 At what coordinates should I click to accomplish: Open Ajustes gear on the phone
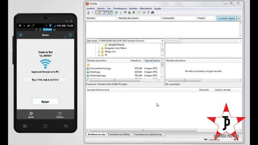31,114
